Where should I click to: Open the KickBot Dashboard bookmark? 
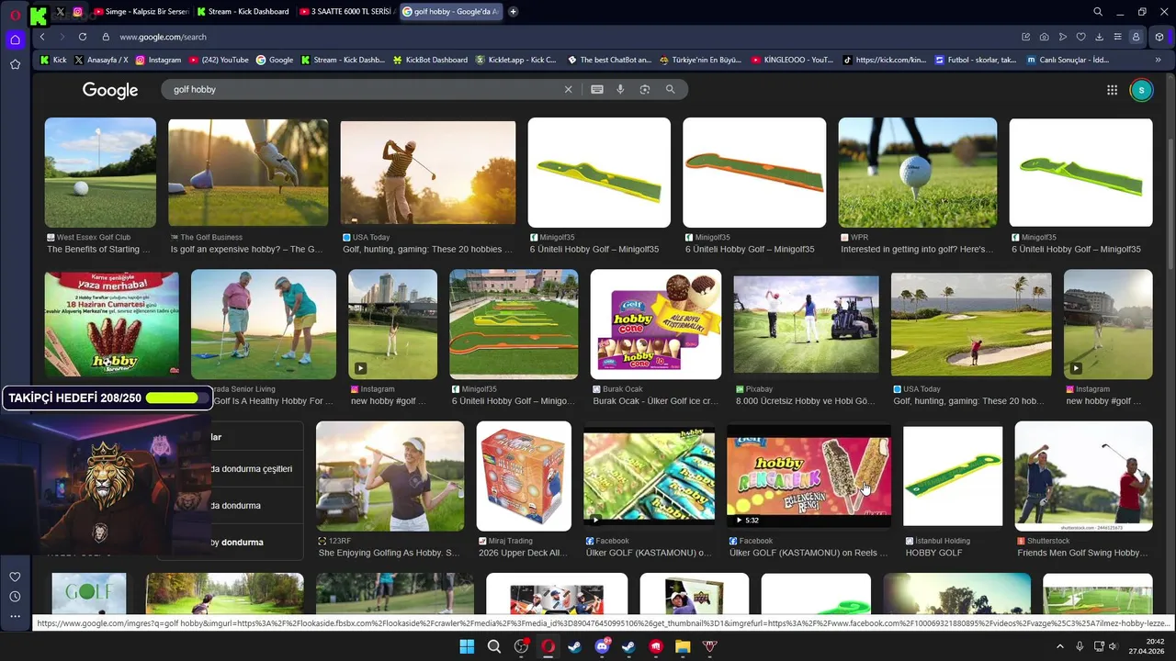click(430, 60)
